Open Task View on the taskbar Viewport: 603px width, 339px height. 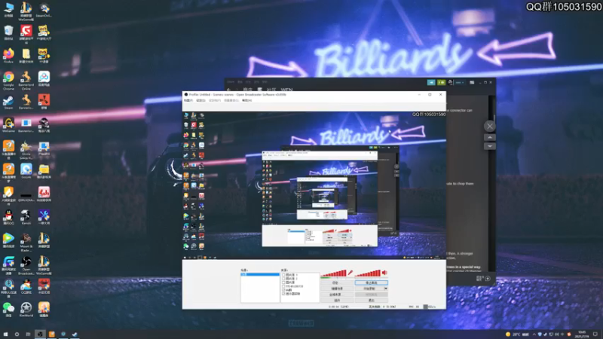(x=28, y=334)
